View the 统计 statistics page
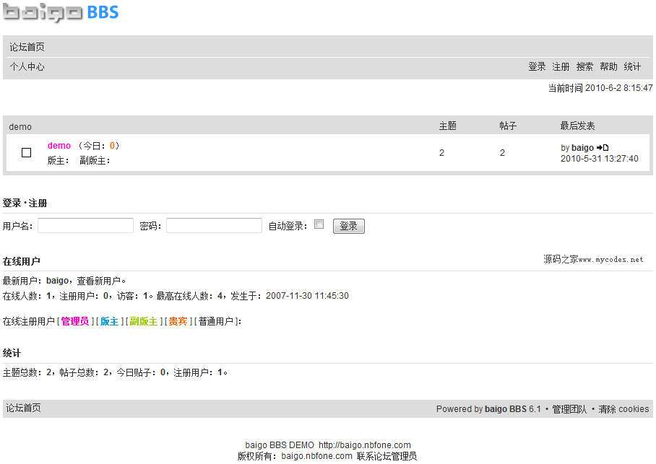Viewport: 656px width, 464px height. (632, 66)
